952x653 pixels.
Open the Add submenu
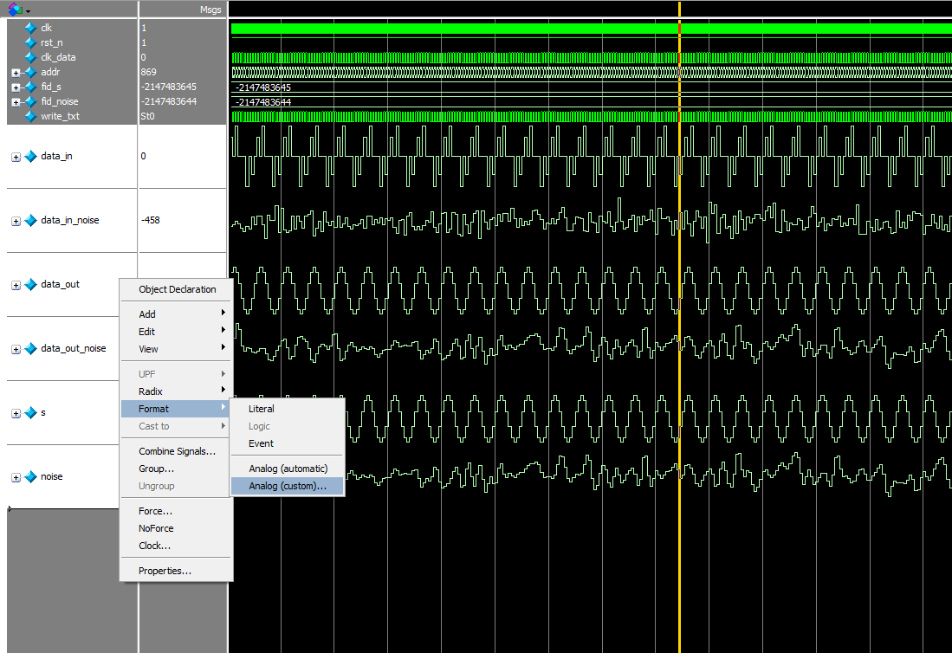pyautogui.click(x=176, y=314)
